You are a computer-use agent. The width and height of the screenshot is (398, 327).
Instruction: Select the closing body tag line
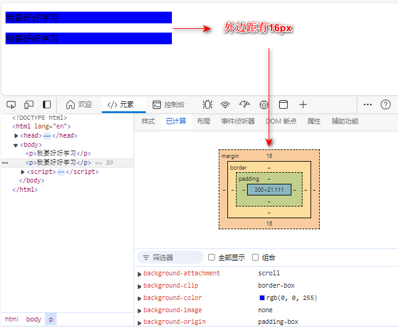coord(31,181)
